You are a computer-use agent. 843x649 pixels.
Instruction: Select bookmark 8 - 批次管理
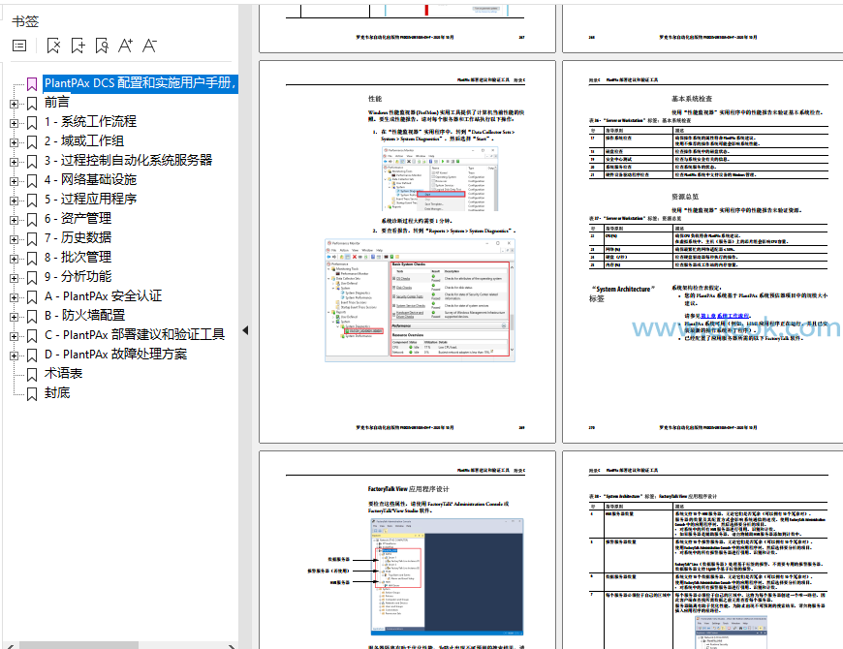(x=78, y=257)
